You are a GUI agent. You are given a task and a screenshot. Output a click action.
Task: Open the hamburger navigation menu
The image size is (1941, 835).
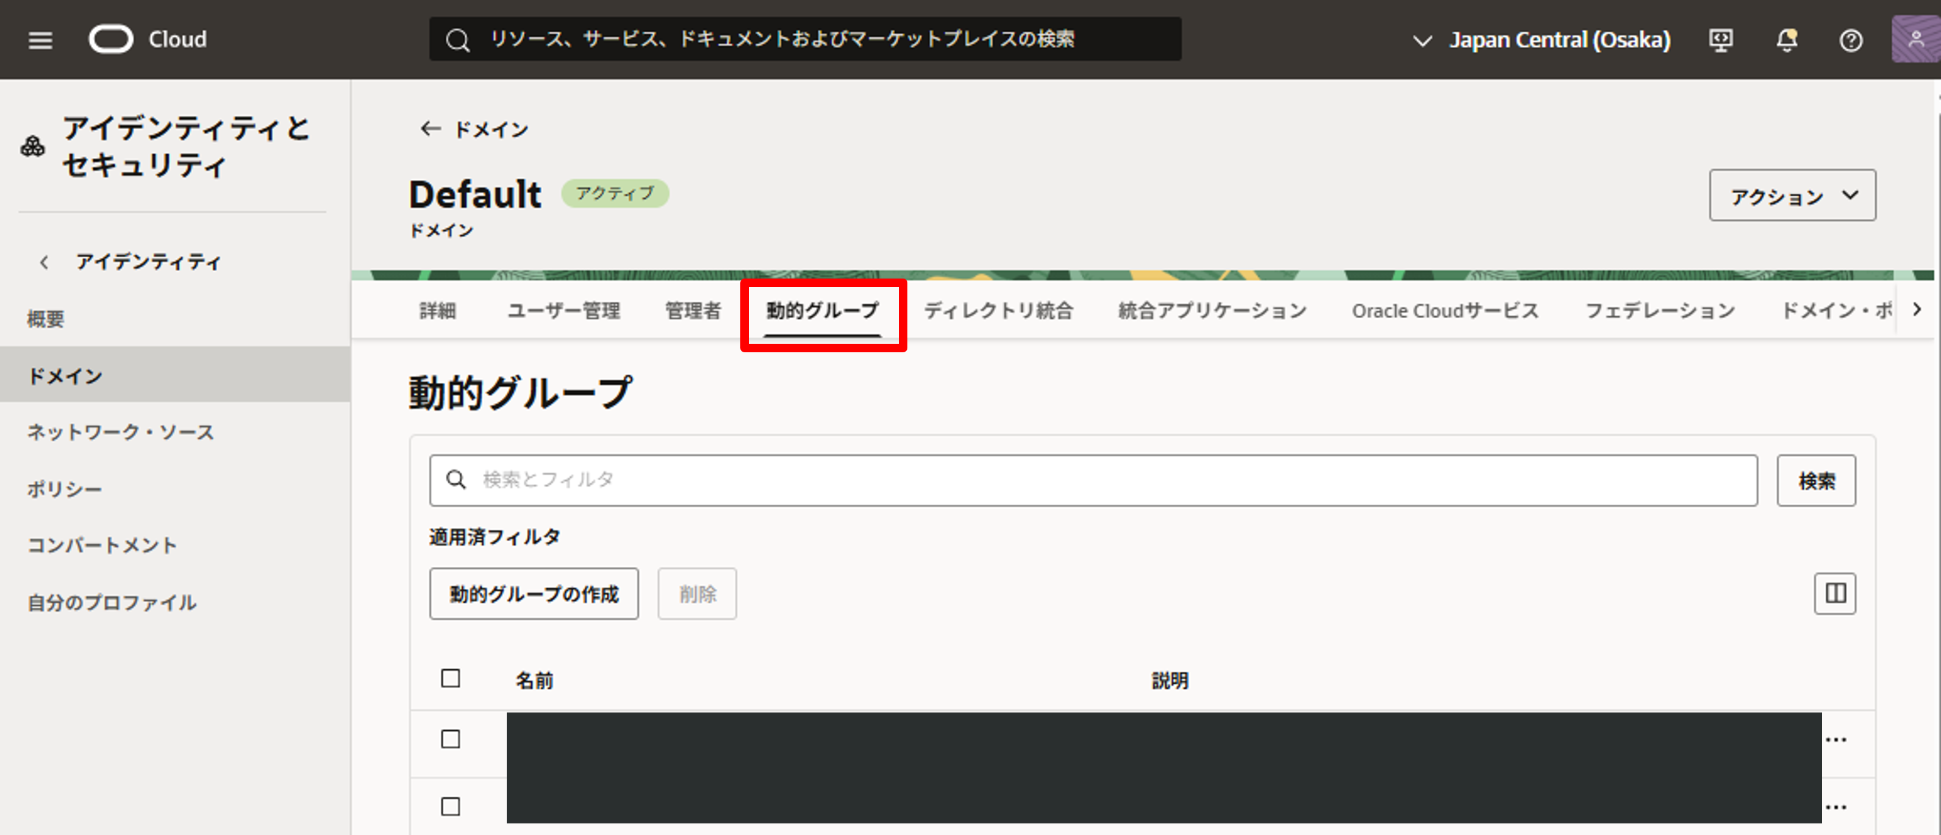click(40, 40)
